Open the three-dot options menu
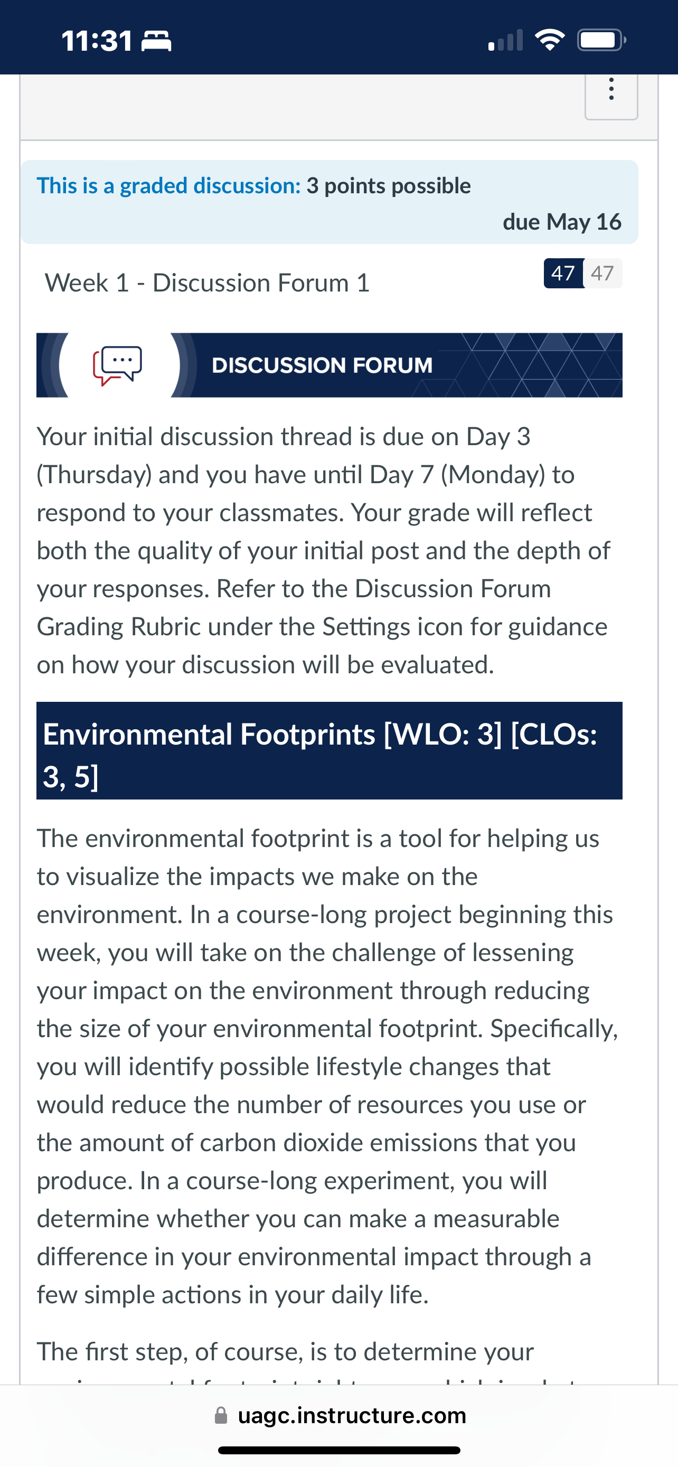 coord(611,90)
